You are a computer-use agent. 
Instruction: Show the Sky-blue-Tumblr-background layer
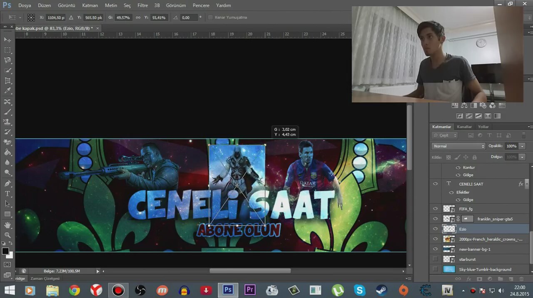click(436, 269)
